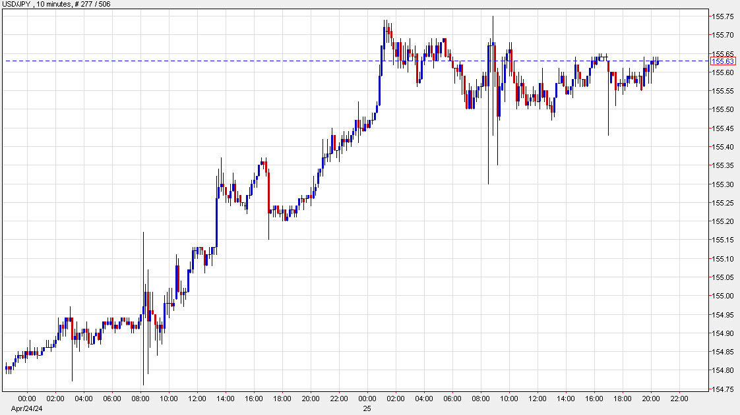Click the 25 date label on time axis

[x=367, y=408]
